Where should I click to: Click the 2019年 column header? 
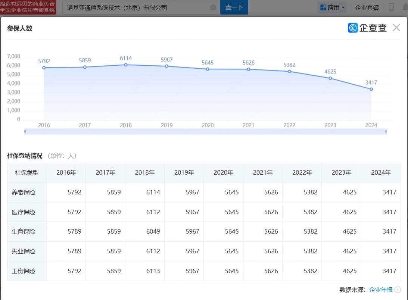coord(184,172)
